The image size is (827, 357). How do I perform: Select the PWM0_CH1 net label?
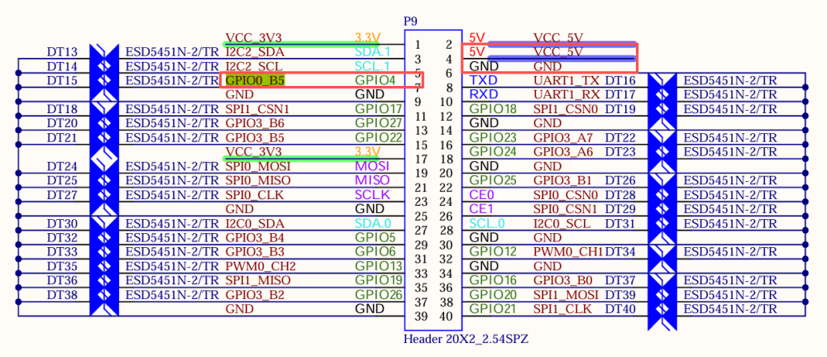(x=568, y=252)
